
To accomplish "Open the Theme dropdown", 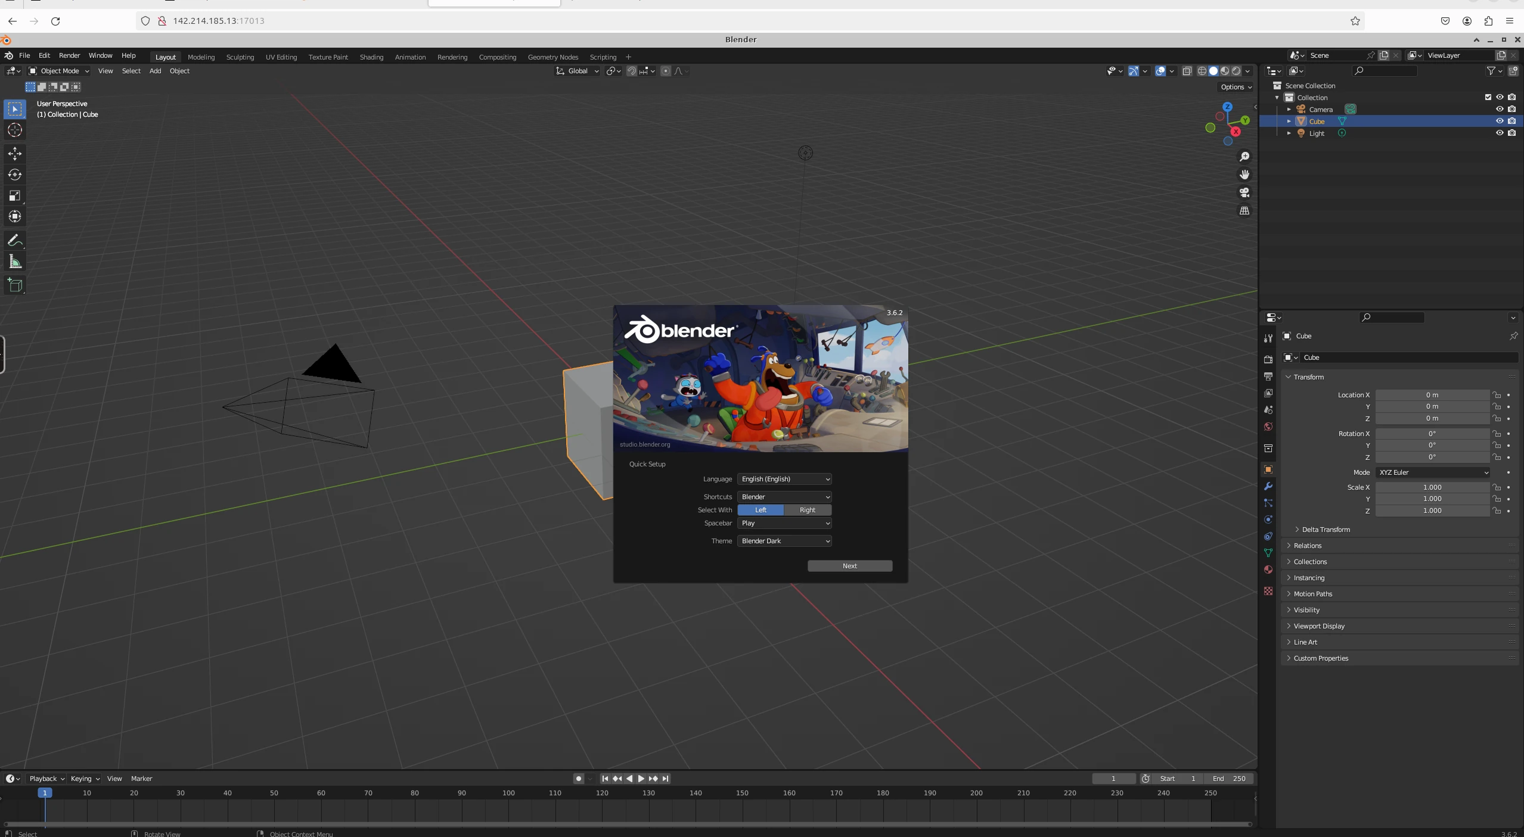I will coord(784,541).
